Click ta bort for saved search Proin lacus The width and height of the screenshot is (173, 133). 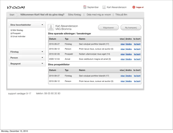[137, 49]
